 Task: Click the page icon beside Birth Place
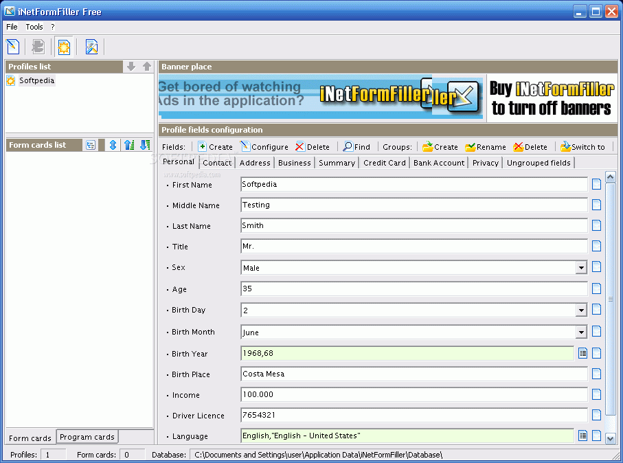(x=596, y=374)
